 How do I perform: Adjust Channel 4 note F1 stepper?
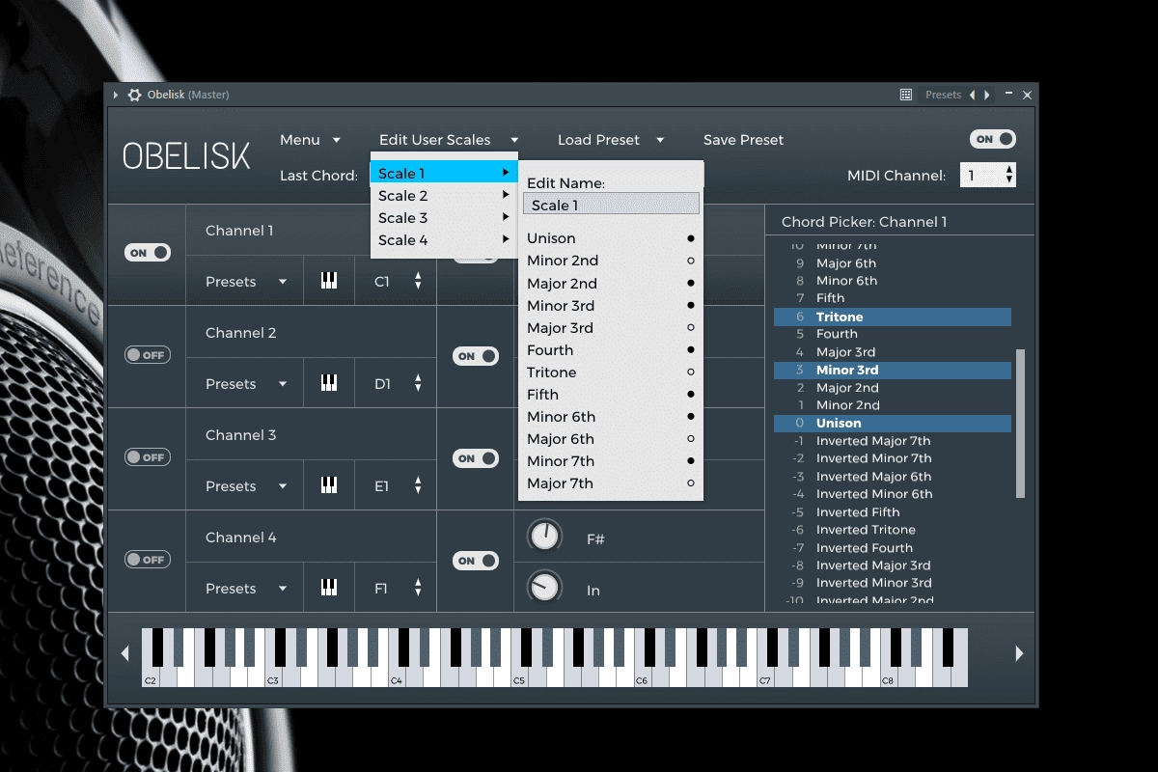(x=418, y=588)
